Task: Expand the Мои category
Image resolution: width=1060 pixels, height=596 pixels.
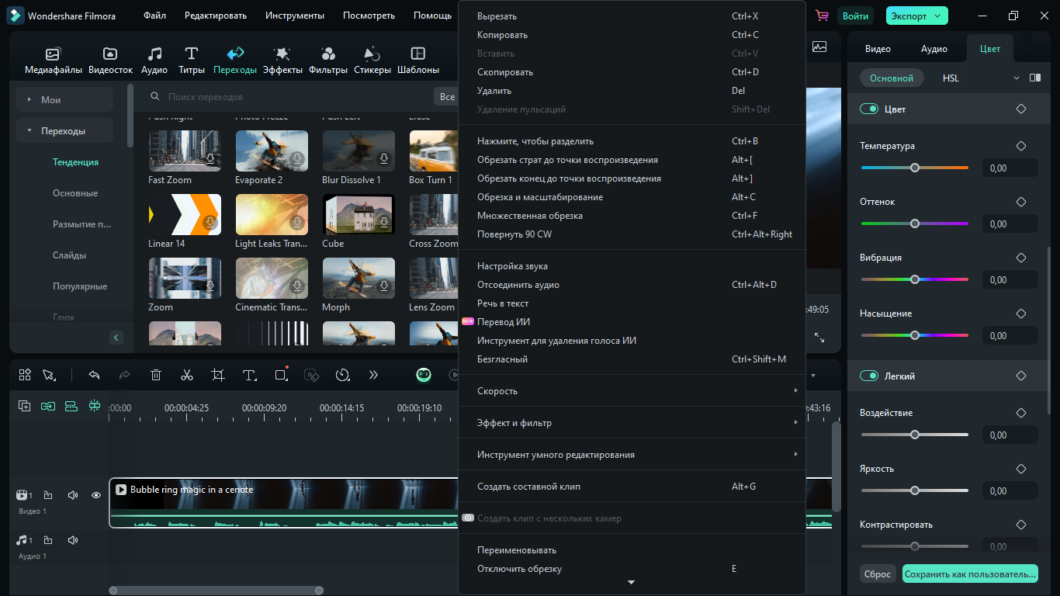Action: [29, 100]
